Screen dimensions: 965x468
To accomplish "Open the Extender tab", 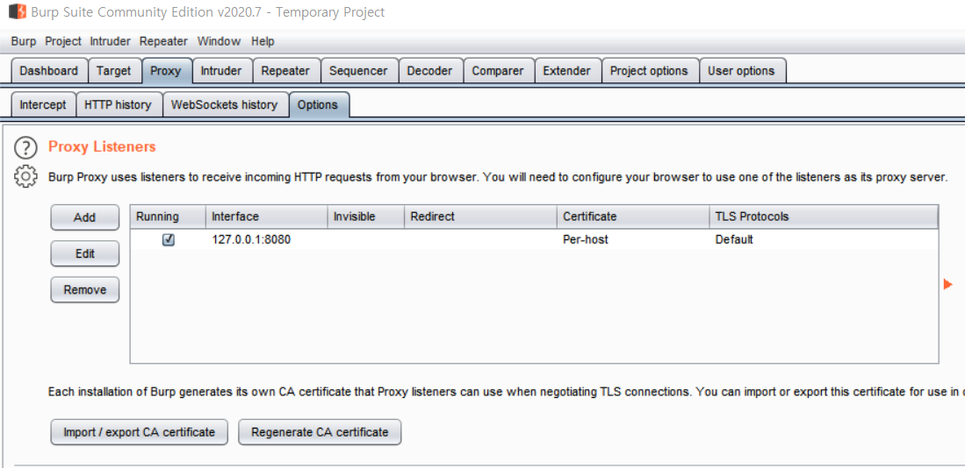I will click(567, 71).
